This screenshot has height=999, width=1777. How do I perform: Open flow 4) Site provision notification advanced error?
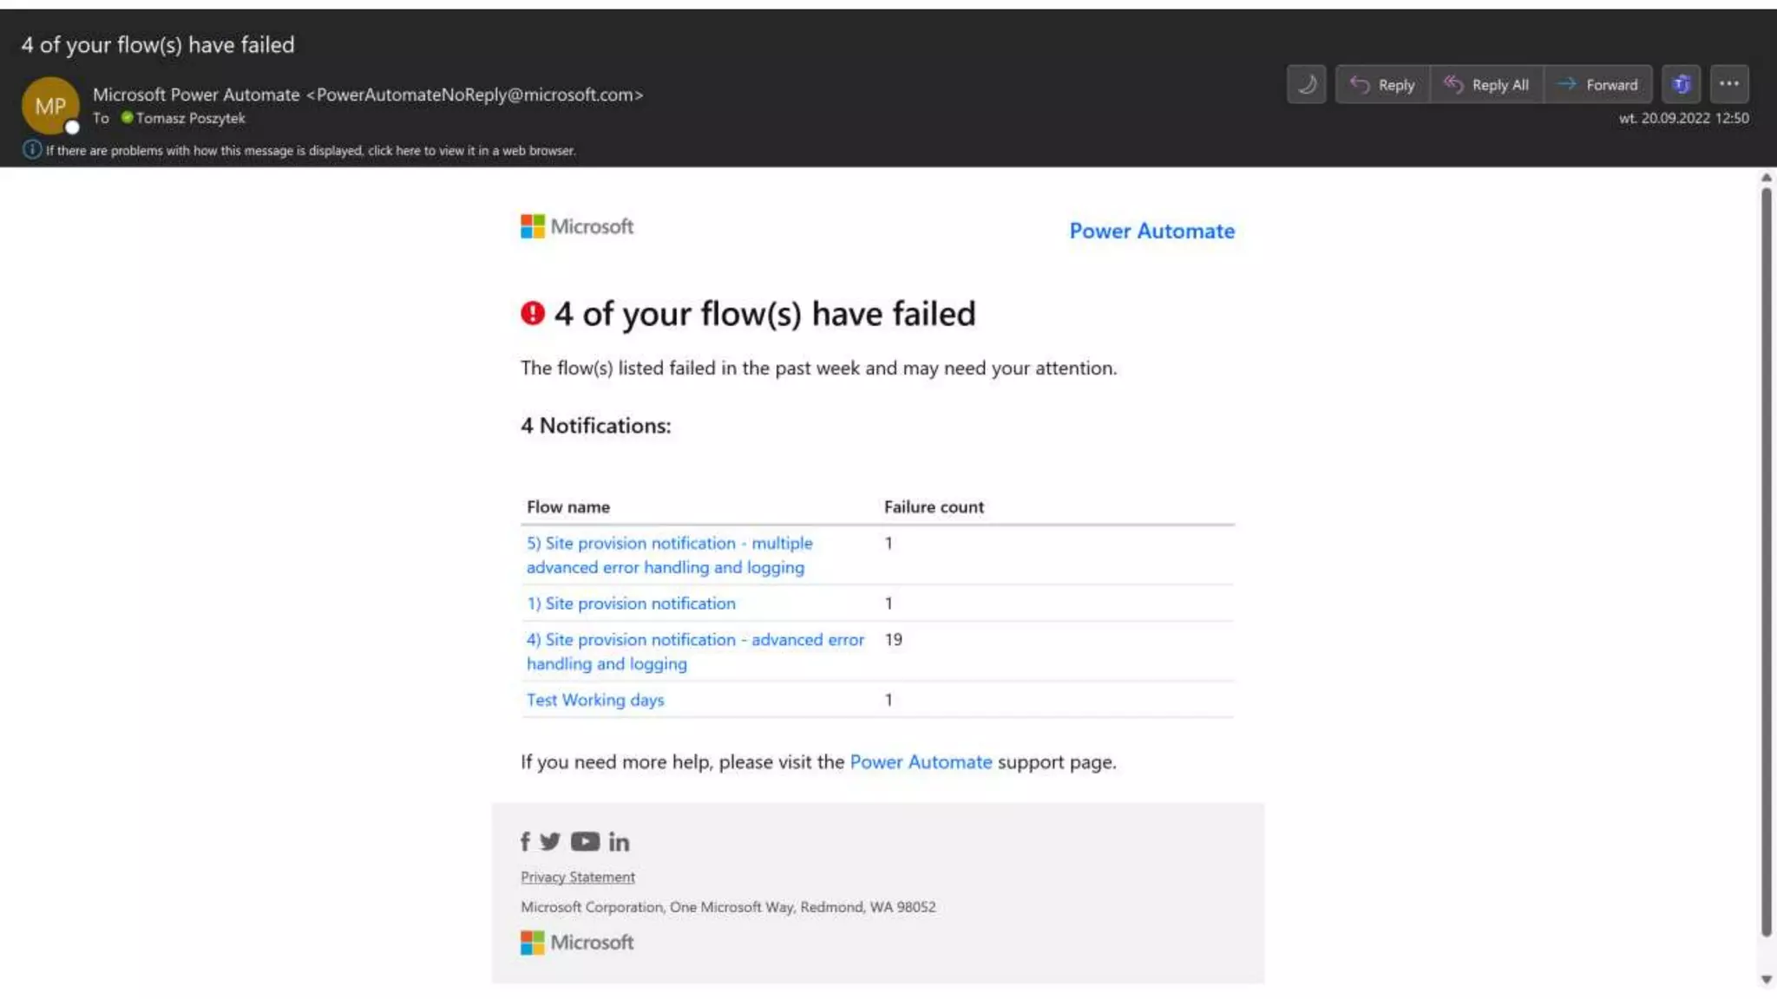tap(695, 640)
